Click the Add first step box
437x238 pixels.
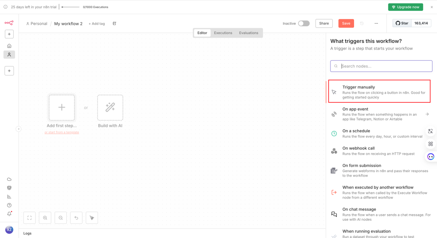62,107
